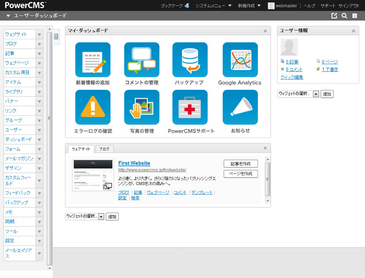Click the grid icon beside the sidebar
The width and height of the screenshot is (365, 278).
coord(56,37)
